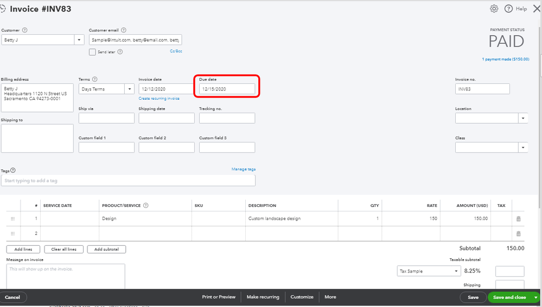Click the Due date input field
The image size is (542, 307).
(x=227, y=89)
